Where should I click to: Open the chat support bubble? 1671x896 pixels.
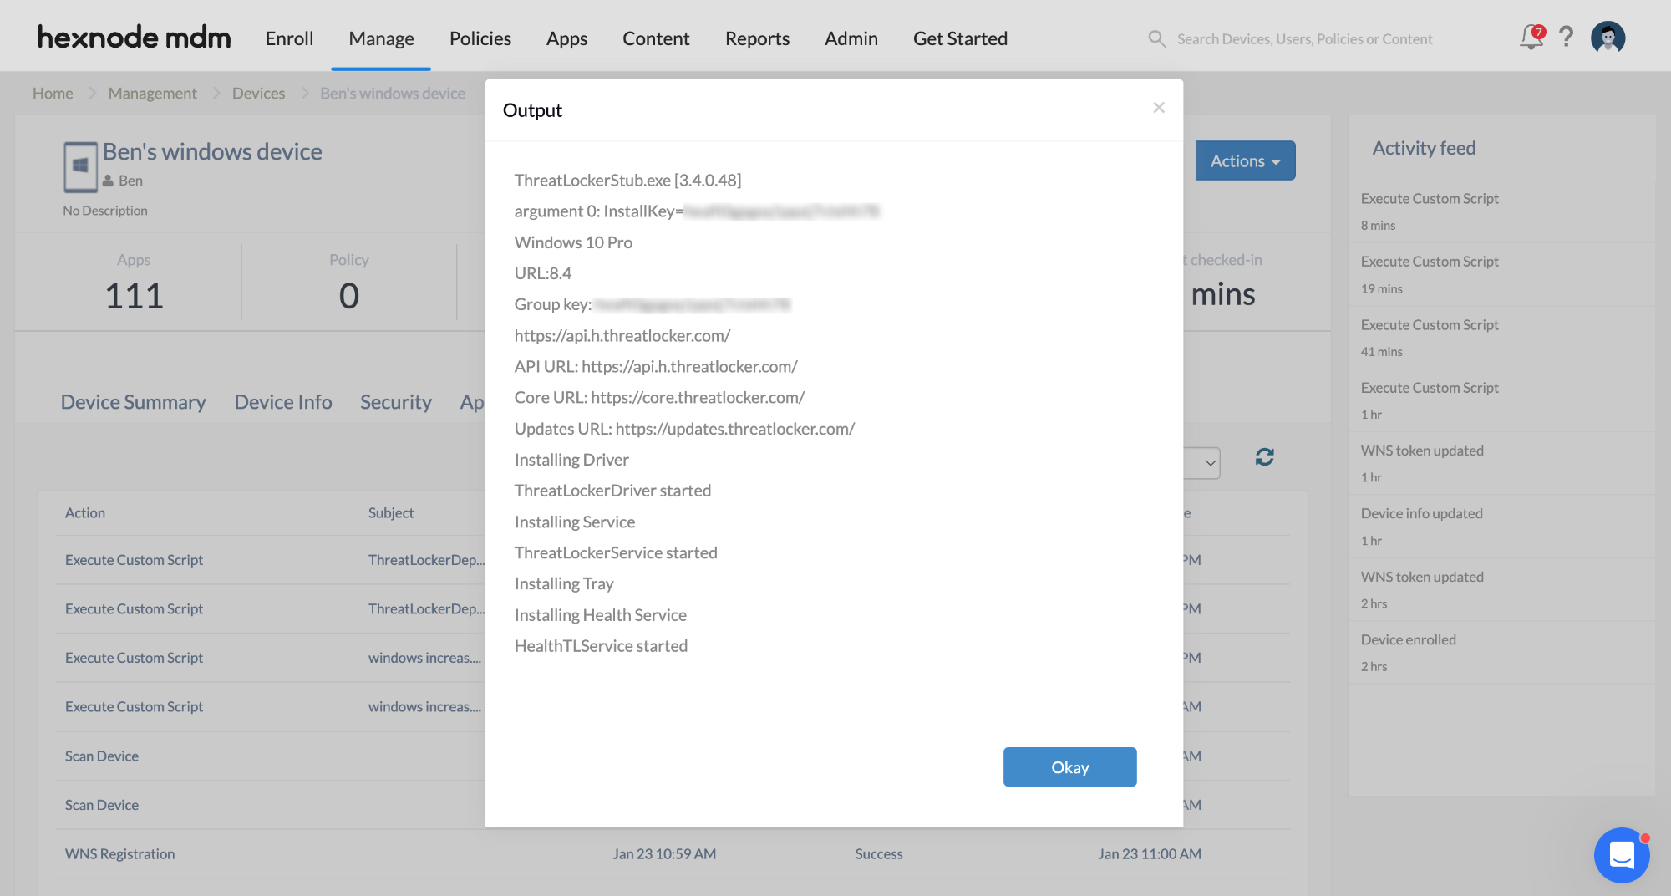pos(1622,855)
